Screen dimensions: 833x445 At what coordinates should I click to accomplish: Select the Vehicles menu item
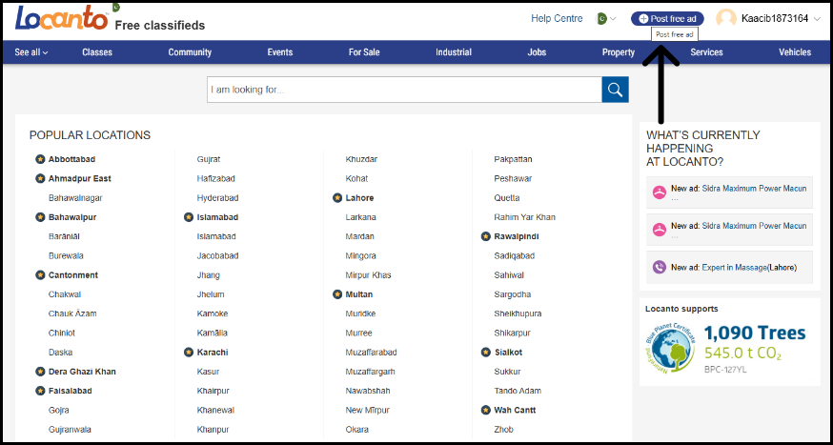coord(795,52)
